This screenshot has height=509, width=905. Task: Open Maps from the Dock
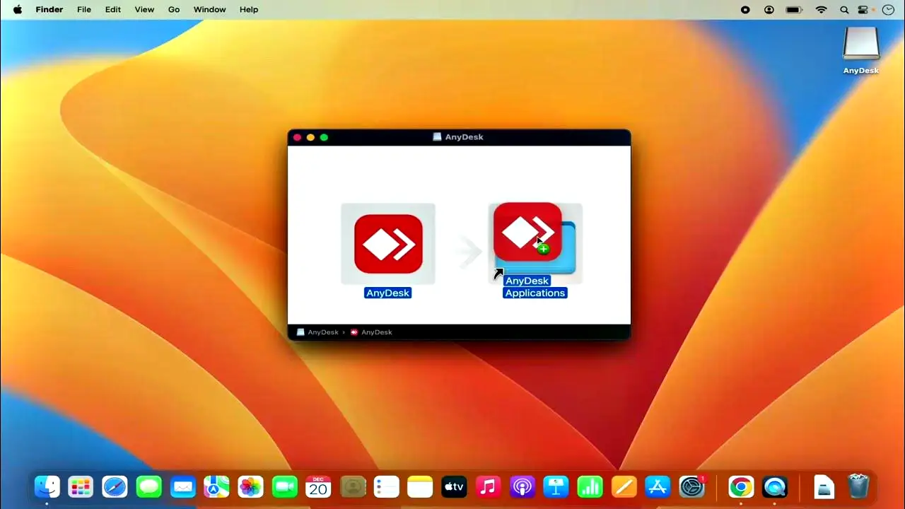[216, 486]
